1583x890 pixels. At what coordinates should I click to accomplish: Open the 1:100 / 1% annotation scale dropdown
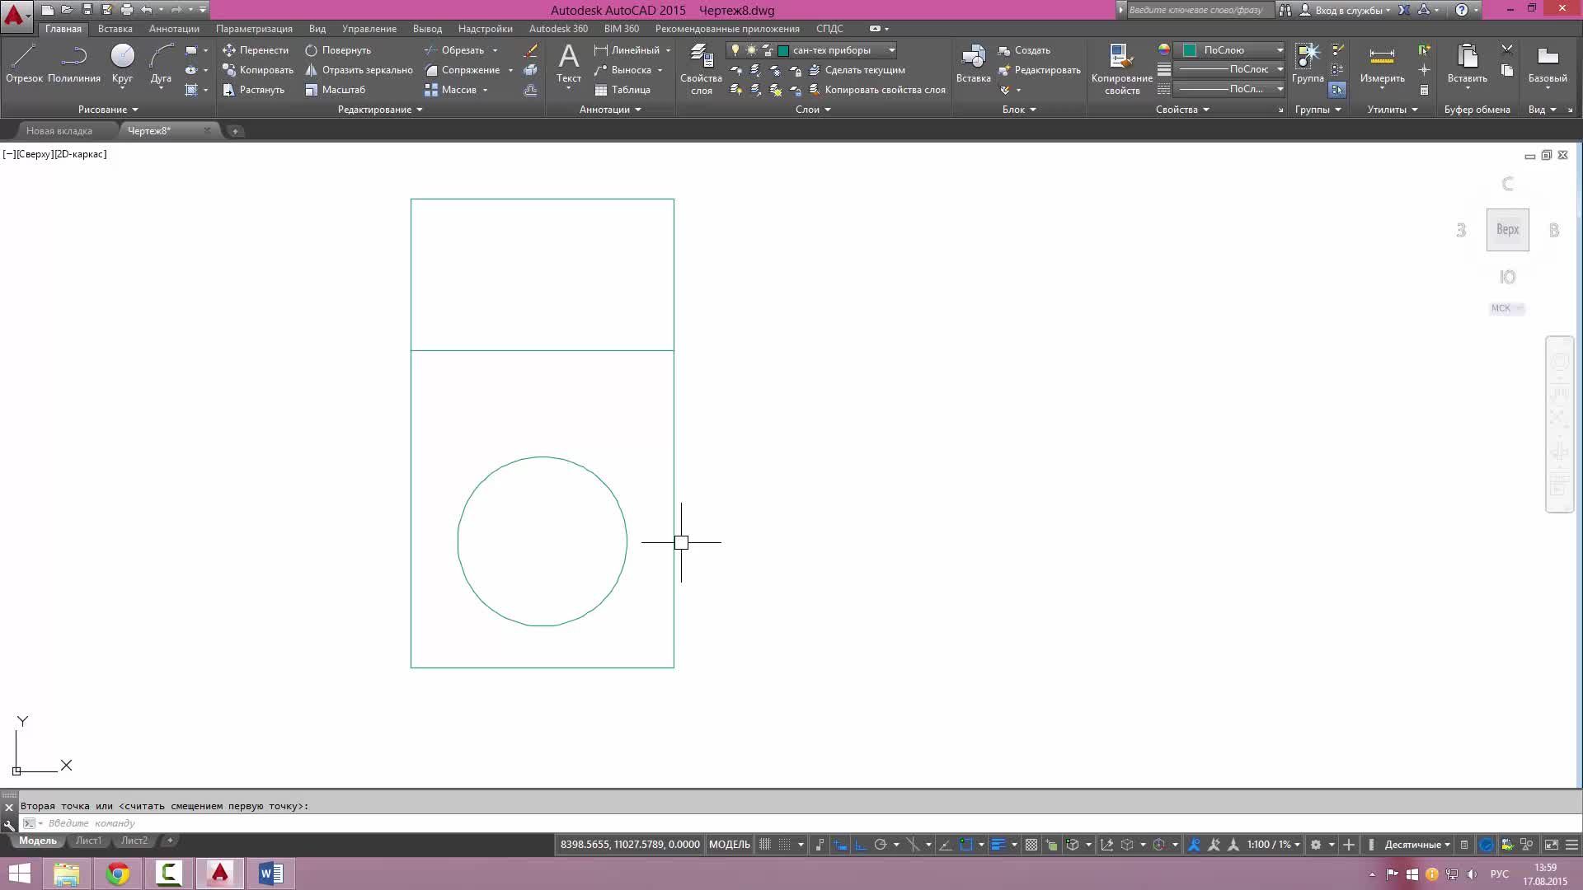pyautogui.click(x=1274, y=845)
